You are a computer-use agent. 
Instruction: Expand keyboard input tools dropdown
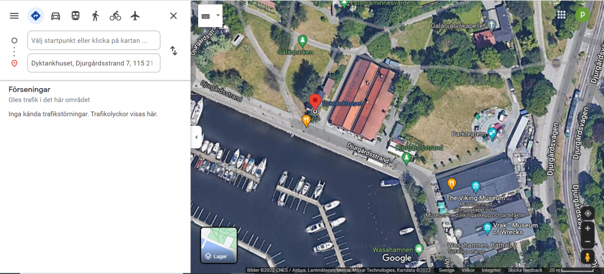[x=218, y=16]
